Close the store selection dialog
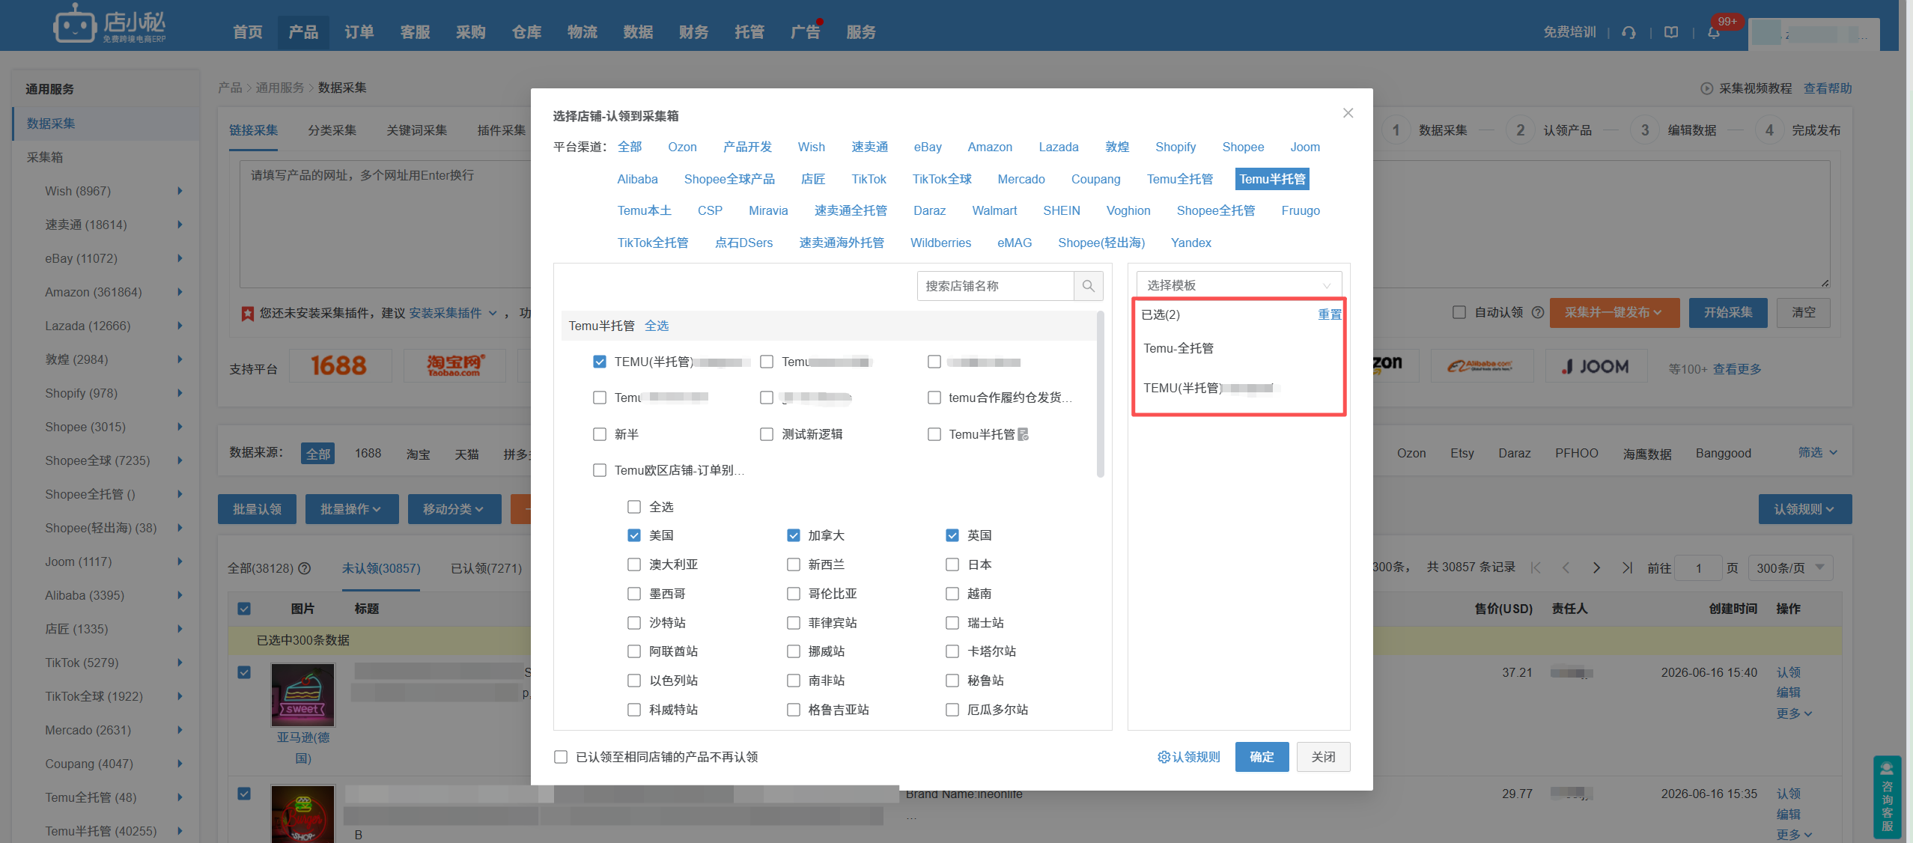This screenshot has height=843, width=1913. coord(1348,113)
